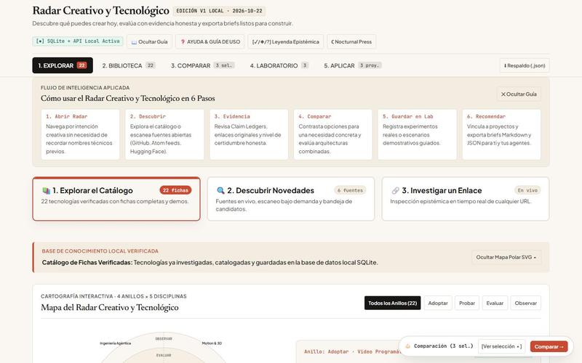Click the EDICIÓN V1 LOCAL · 2026-10-22 badge
This screenshot has width=582, height=363.
tap(219, 11)
